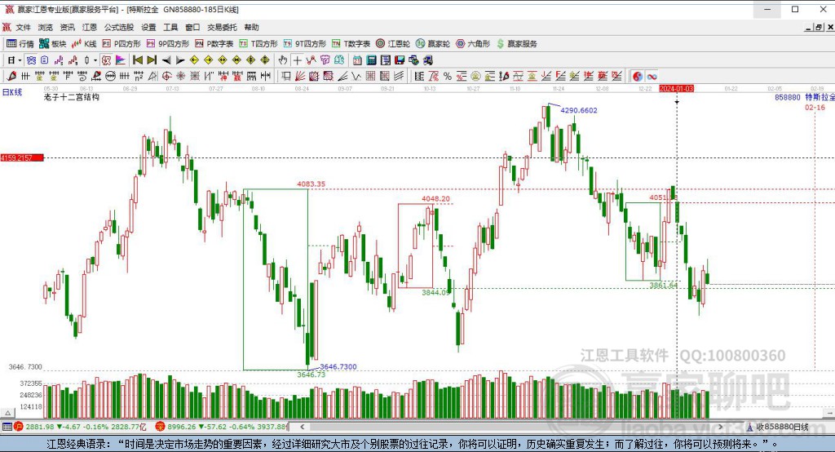
Task: Restore the inner chart child window
Action: pos(820,27)
